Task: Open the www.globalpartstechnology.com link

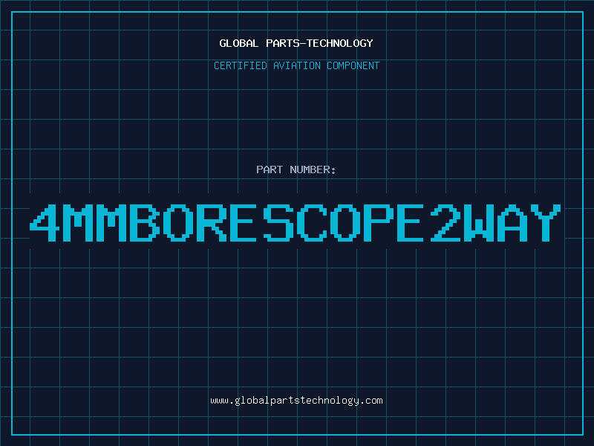Action: pos(296,401)
